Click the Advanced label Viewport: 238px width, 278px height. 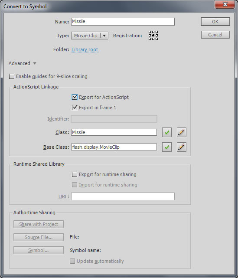click(20, 63)
